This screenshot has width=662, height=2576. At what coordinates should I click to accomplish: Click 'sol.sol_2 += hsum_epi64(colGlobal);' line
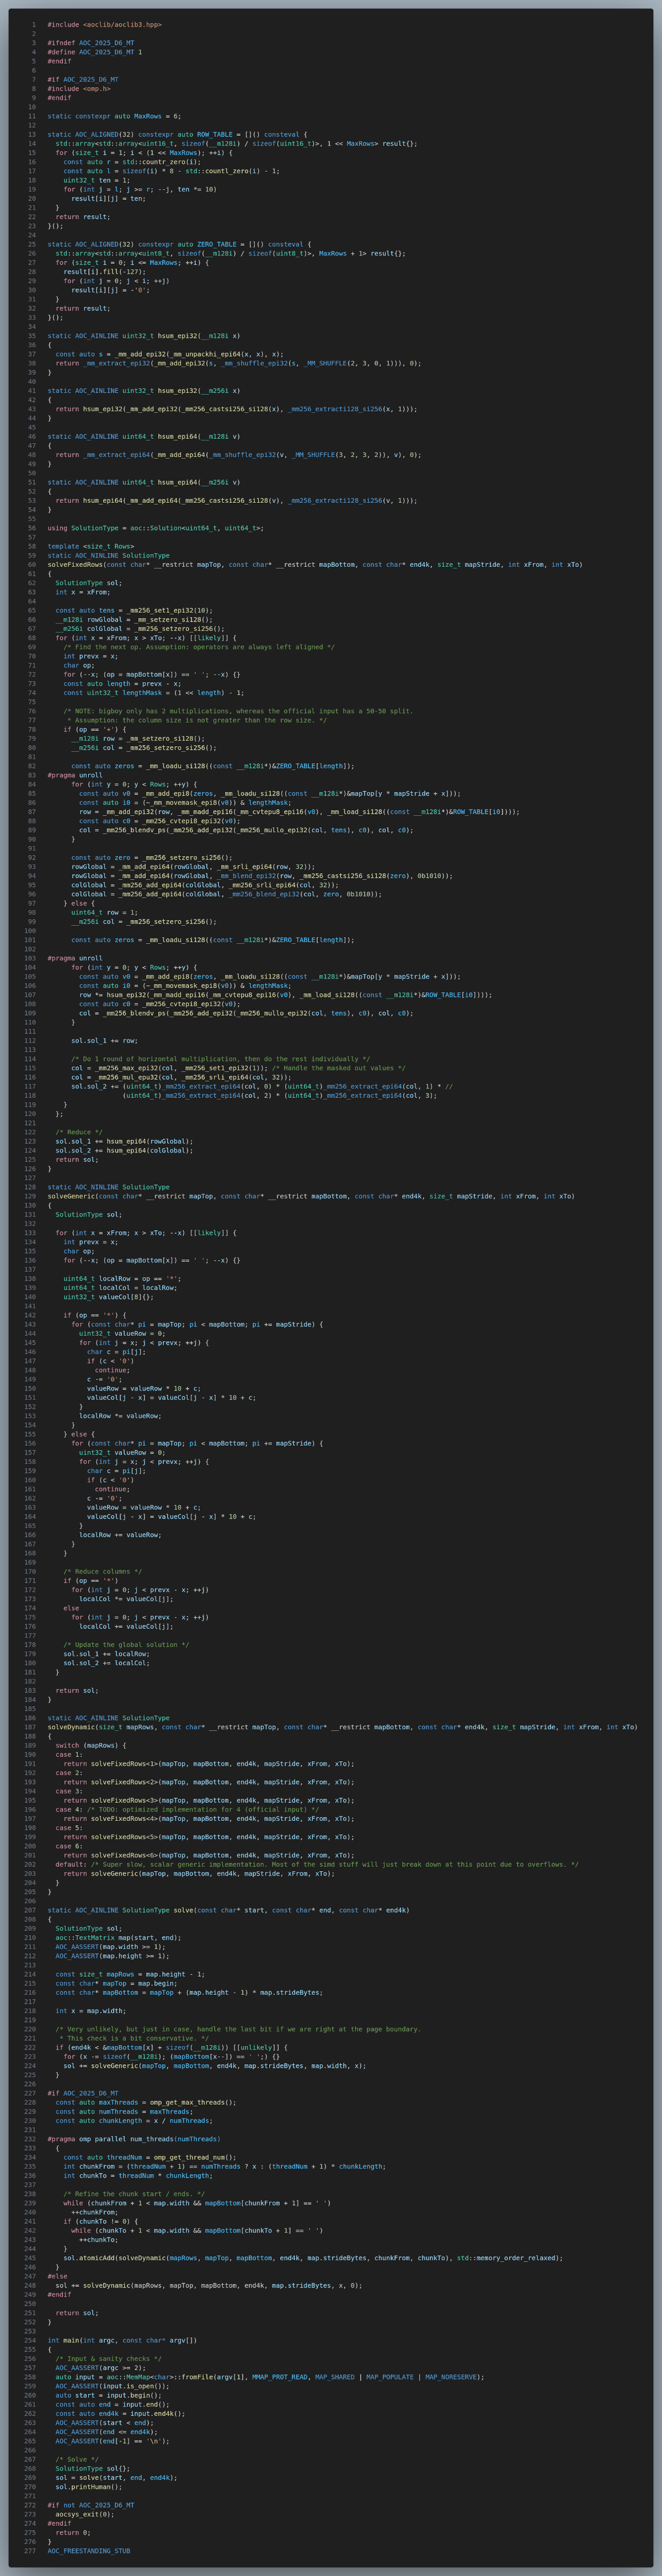click(124, 1151)
